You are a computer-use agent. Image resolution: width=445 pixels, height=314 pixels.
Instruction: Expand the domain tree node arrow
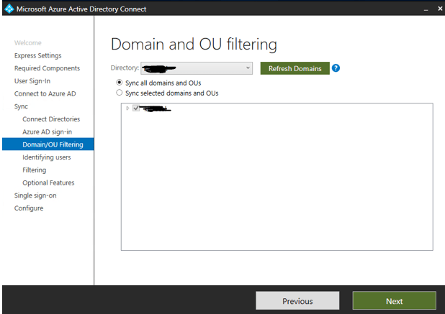tap(128, 108)
